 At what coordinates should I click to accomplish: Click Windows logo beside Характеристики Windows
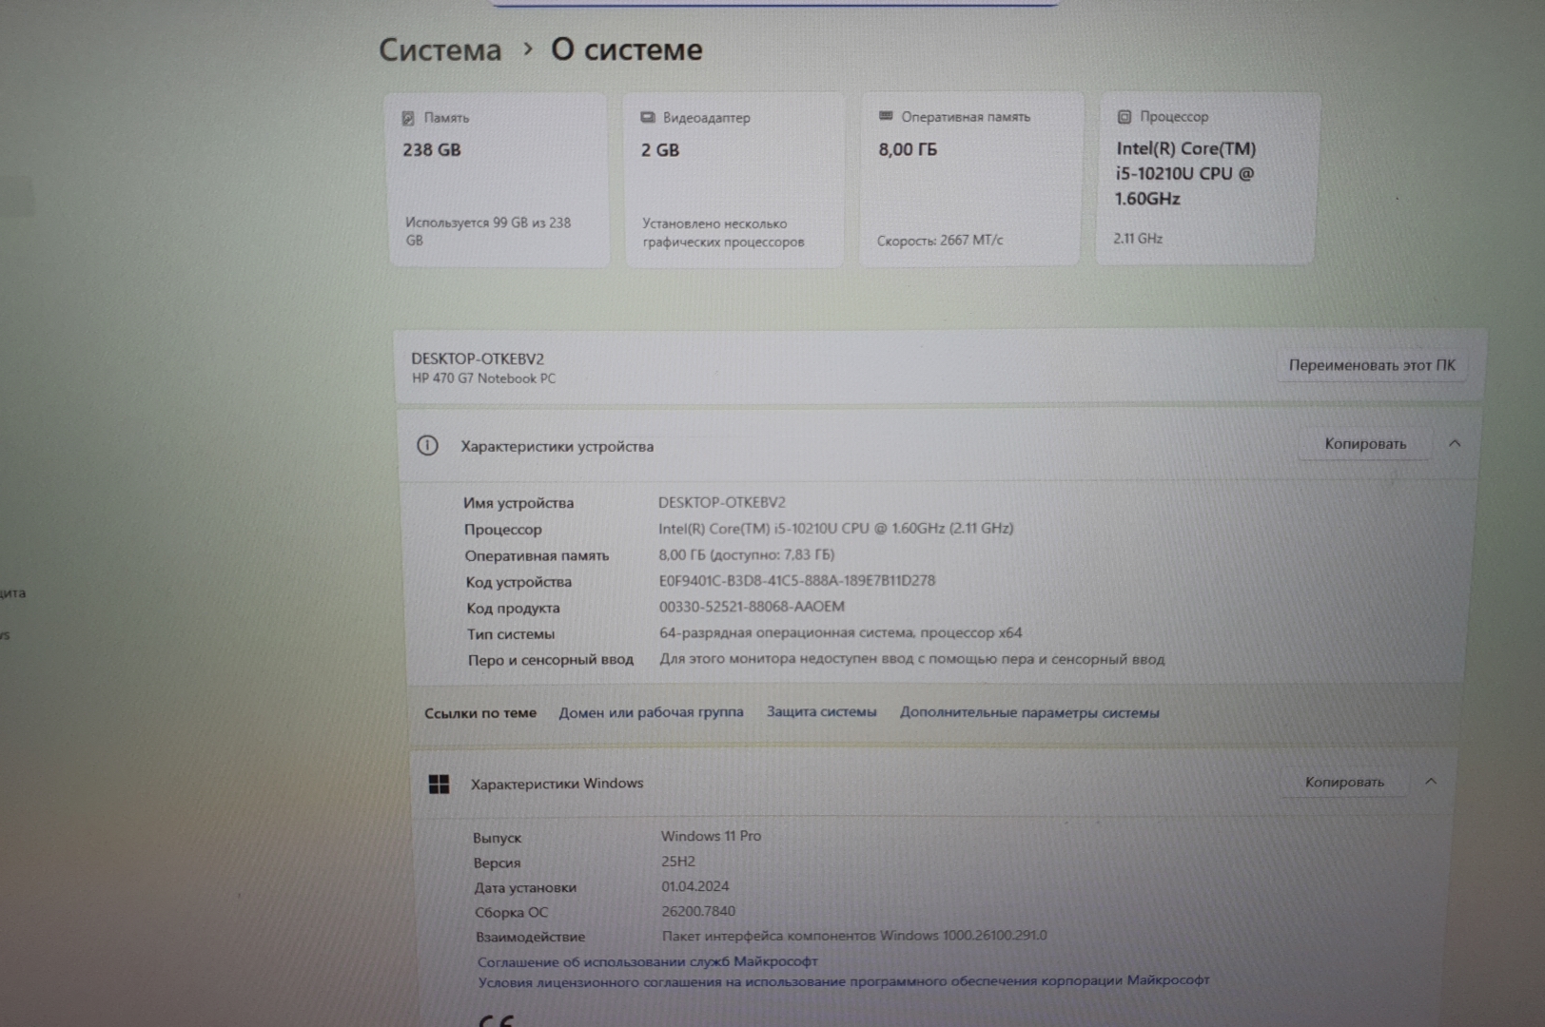439,784
